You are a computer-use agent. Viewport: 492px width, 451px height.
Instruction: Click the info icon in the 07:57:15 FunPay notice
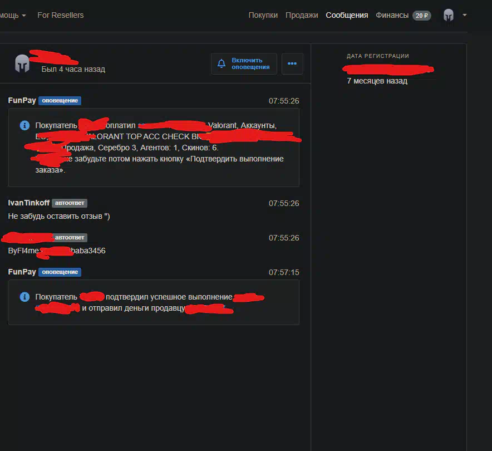tap(25, 297)
